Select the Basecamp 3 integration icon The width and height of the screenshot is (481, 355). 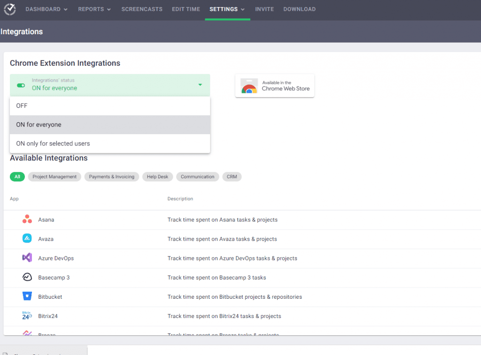[27, 277]
